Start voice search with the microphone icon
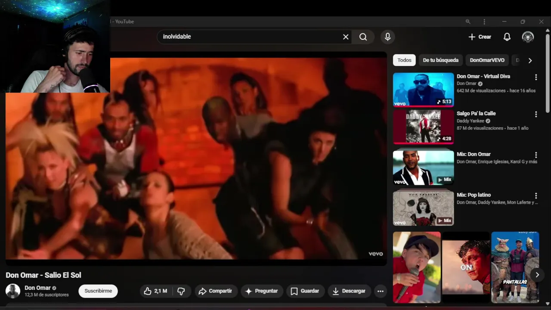 388,37
